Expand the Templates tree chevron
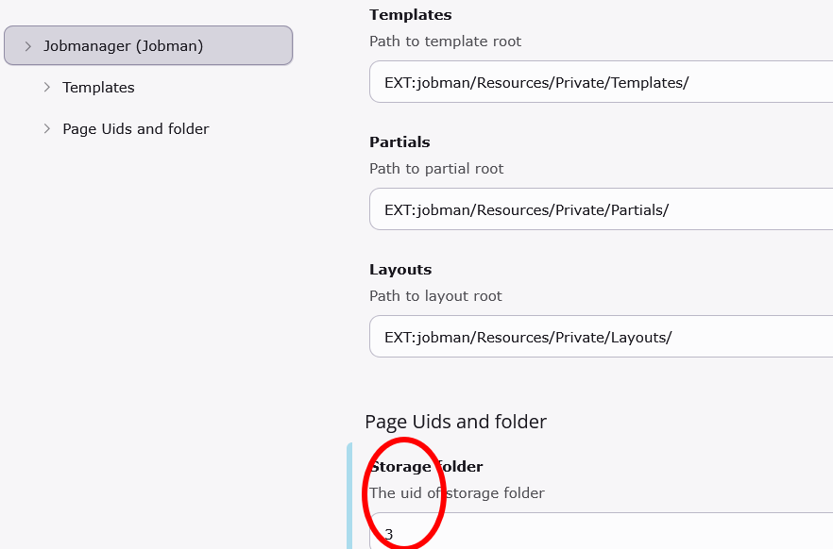The height and width of the screenshot is (549, 833). coord(47,87)
